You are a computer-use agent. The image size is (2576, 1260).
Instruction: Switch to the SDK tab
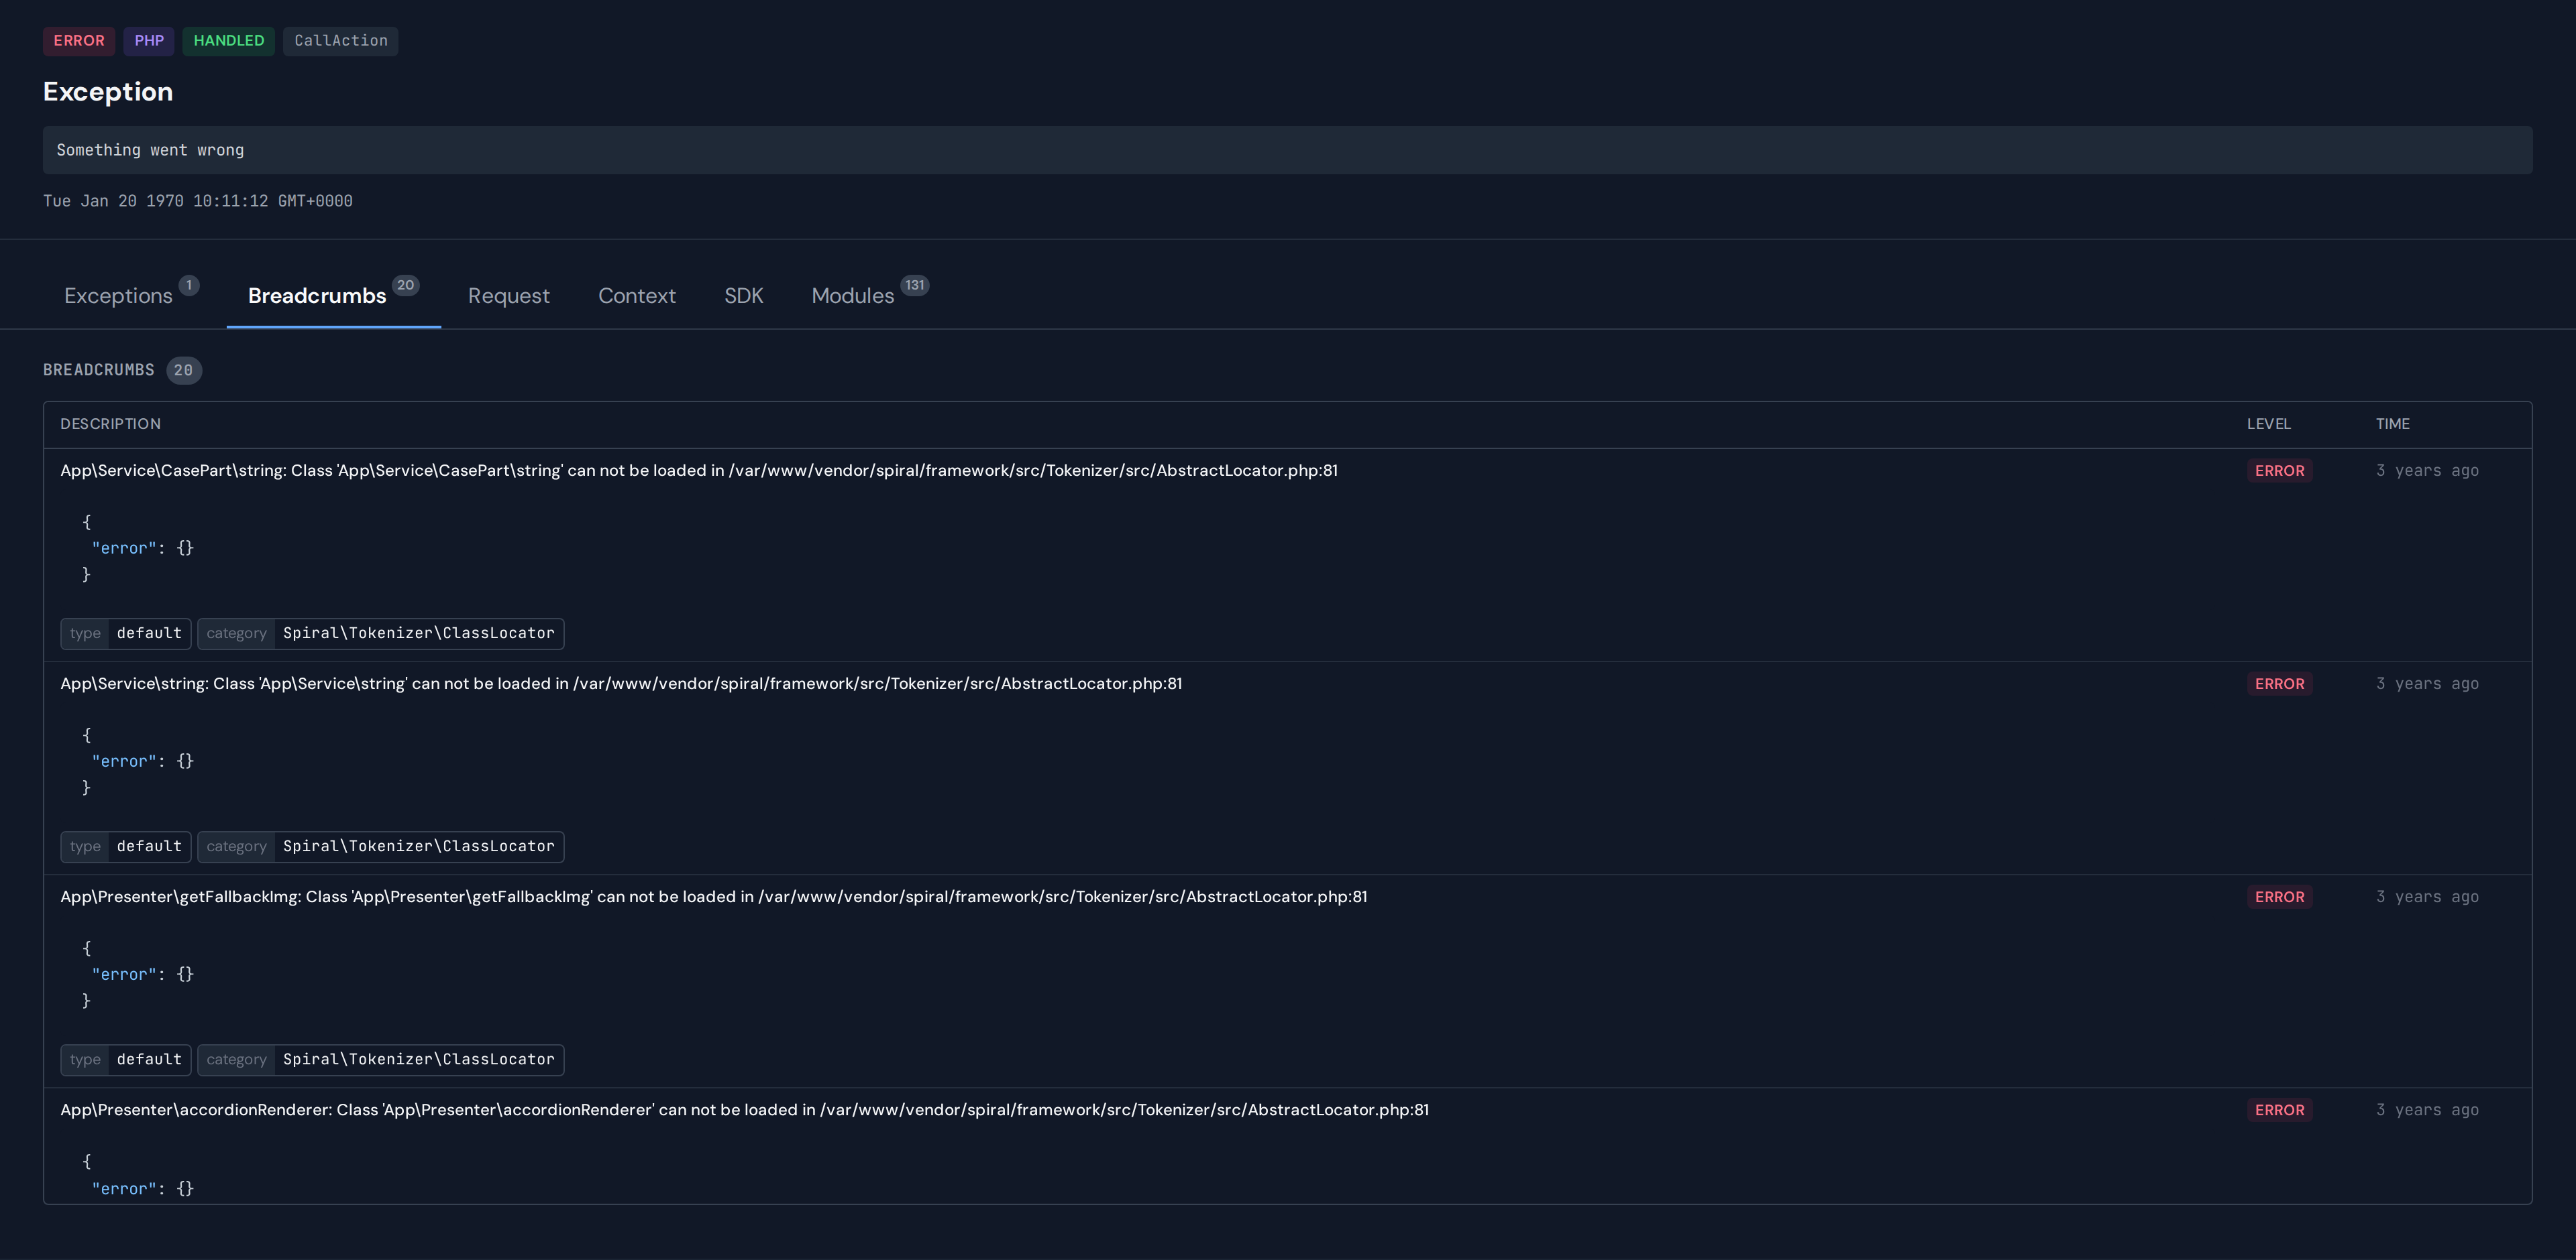(x=743, y=296)
